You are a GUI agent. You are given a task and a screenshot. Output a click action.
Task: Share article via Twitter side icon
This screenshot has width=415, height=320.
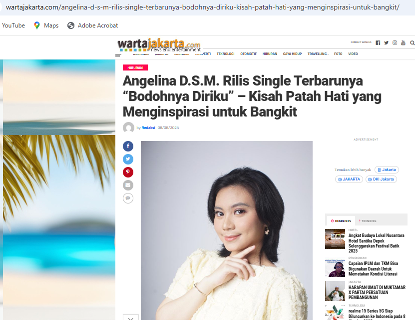pyautogui.click(x=128, y=159)
